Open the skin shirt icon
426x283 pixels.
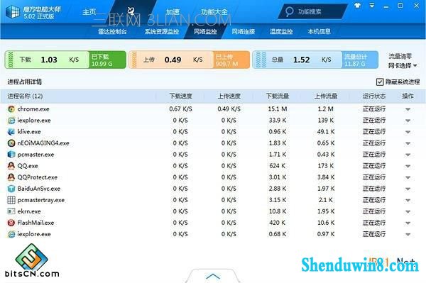[358, 6]
